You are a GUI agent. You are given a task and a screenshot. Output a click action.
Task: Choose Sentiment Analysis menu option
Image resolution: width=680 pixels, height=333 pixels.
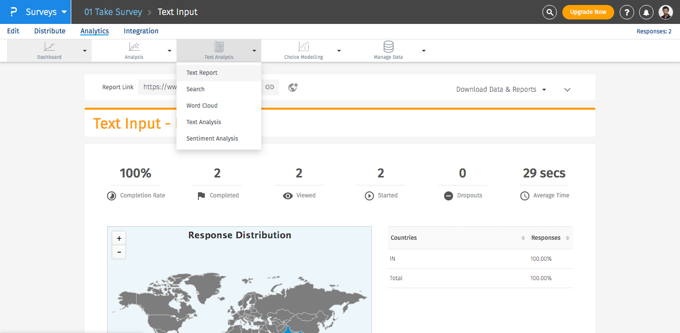pos(212,139)
